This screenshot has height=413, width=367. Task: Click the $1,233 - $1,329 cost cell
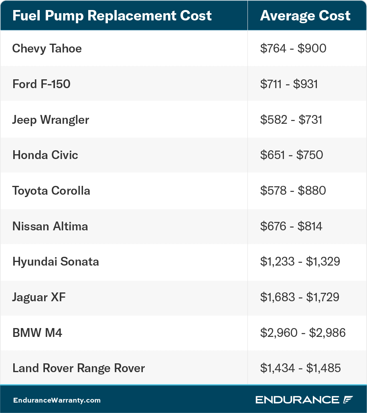pyautogui.click(x=300, y=262)
